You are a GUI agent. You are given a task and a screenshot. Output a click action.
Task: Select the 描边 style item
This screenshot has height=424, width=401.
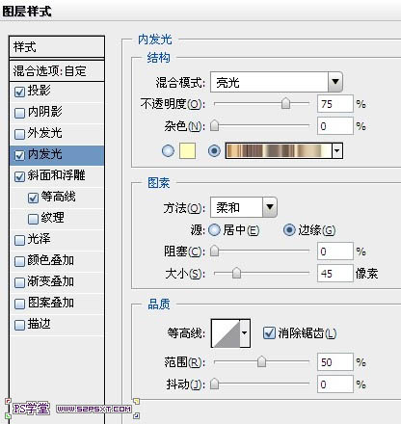point(57,325)
